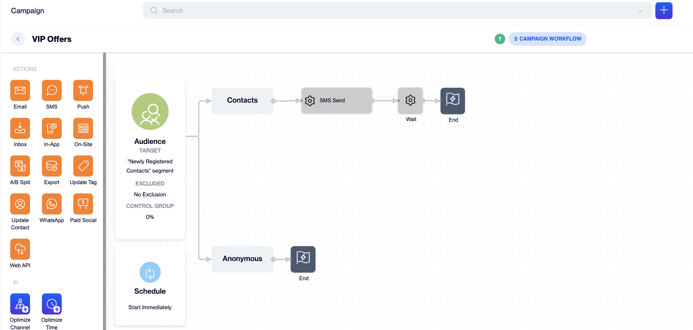Select the WhatsApp action icon
Image resolution: width=693 pixels, height=330 pixels.
[52, 204]
